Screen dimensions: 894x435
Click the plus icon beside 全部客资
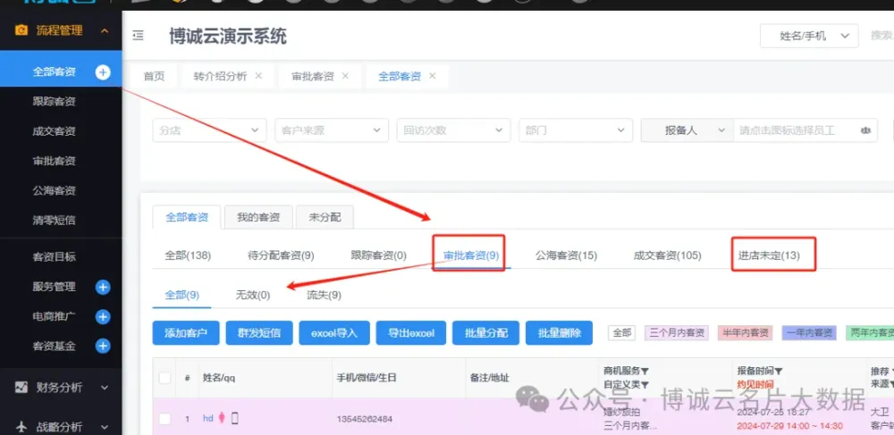[103, 72]
